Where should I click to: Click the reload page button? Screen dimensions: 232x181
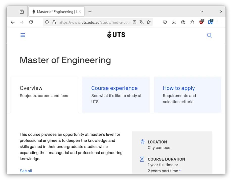pos(31,22)
